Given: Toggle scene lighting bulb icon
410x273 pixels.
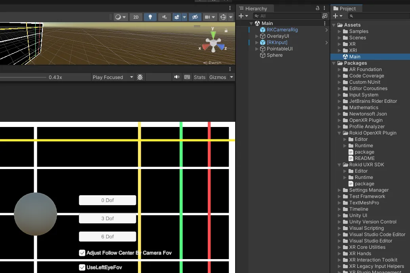Looking at the screenshot, I should [x=150, y=17].
